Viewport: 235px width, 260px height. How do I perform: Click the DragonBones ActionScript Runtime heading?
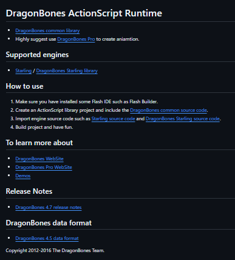click(84, 13)
